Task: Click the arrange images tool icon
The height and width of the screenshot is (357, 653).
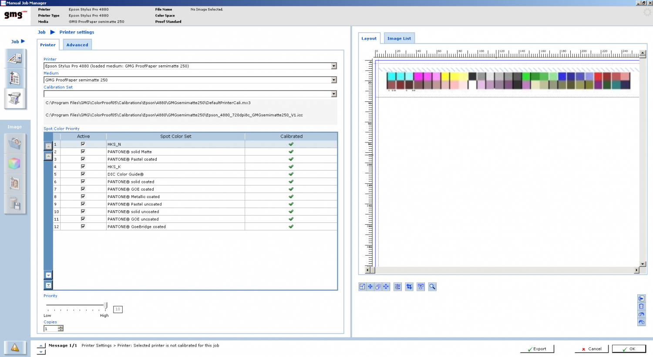Action: tap(421, 286)
